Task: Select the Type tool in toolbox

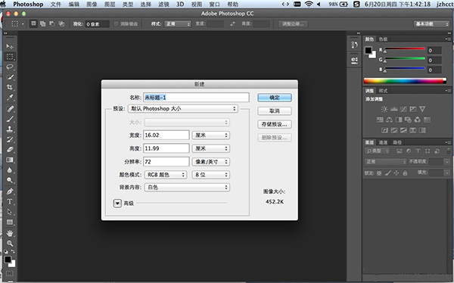Action: (x=10, y=201)
